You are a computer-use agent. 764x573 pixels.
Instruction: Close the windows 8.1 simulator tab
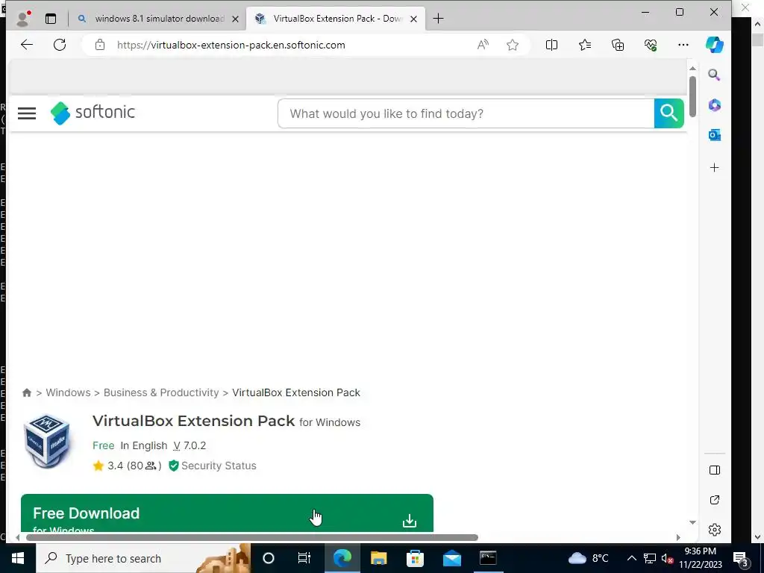pos(235,19)
